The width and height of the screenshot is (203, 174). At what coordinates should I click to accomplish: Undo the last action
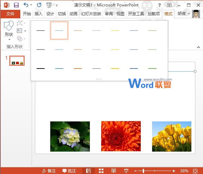point(26,5)
